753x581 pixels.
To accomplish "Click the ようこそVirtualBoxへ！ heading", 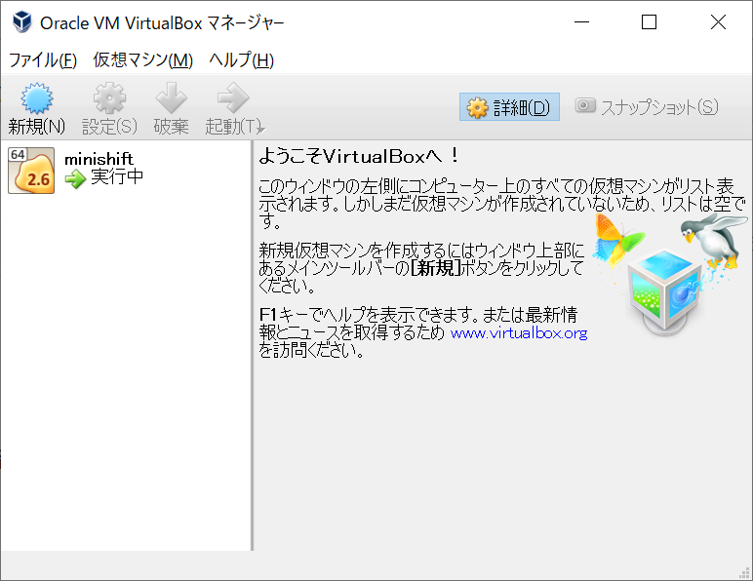I will [x=359, y=156].
